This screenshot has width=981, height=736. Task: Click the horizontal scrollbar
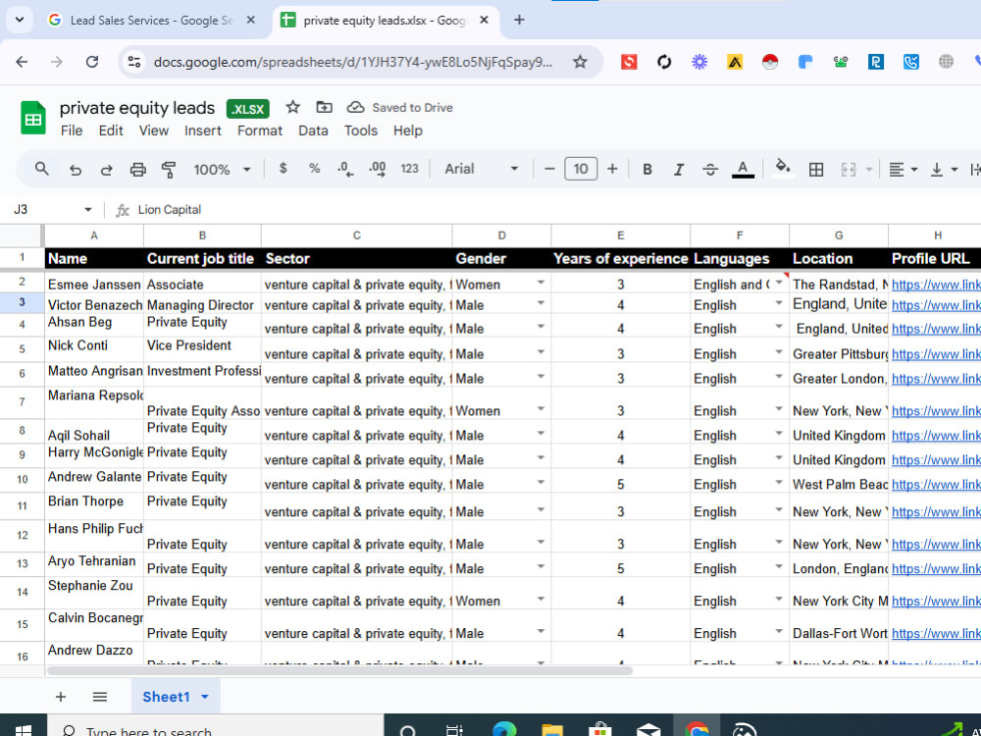tap(339, 670)
